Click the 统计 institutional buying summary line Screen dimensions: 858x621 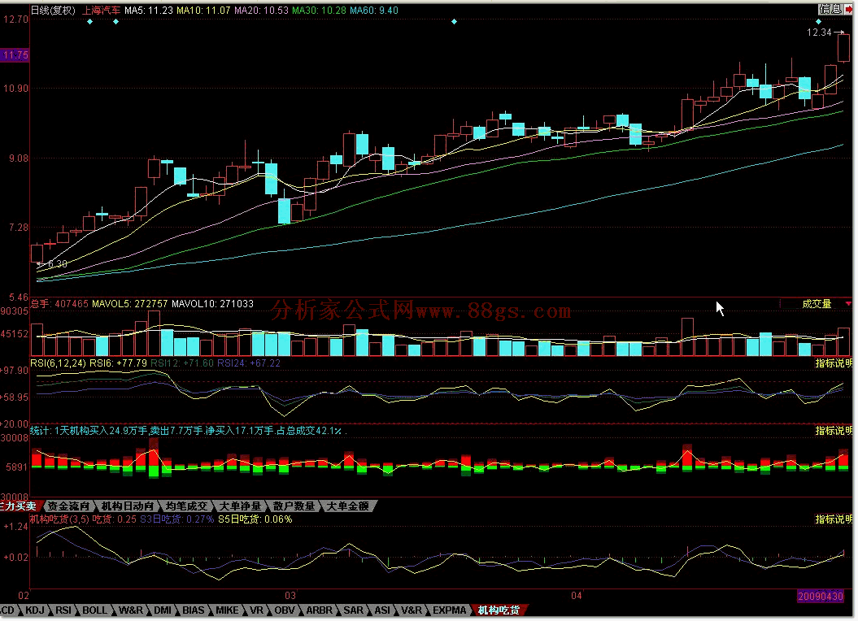click(x=188, y=431)
